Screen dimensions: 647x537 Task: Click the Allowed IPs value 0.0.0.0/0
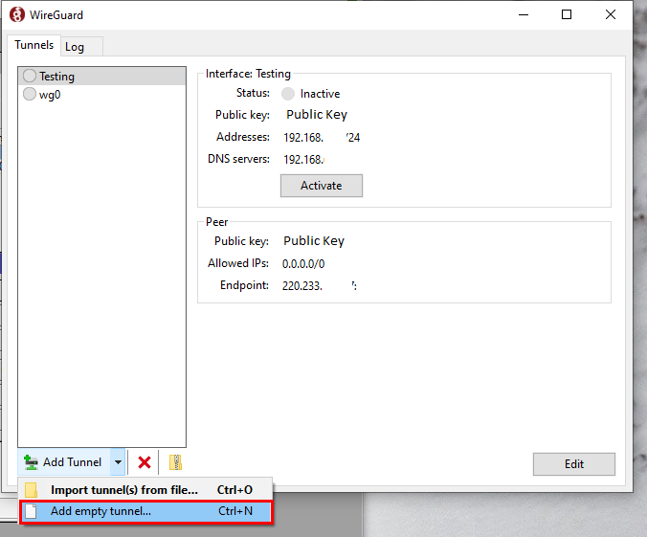(303, 264)
